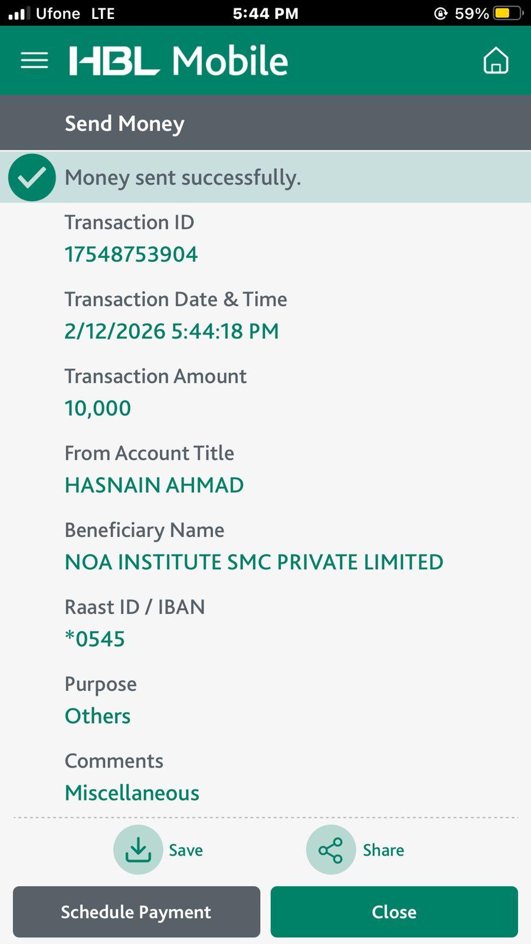Image resolution: width=531 pixels, height=944 pixels.
Task: Tap the Send Money header title
Action: pyautogui.click(x=124, y=123)
